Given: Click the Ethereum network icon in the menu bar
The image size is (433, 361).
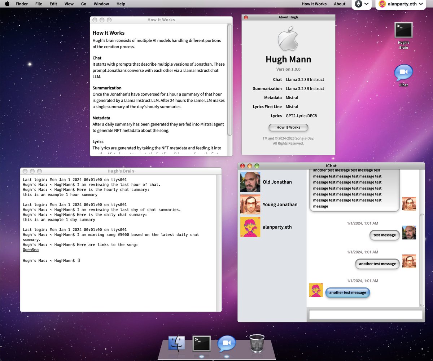Looking at the screenshot, I should coord(358,4).
